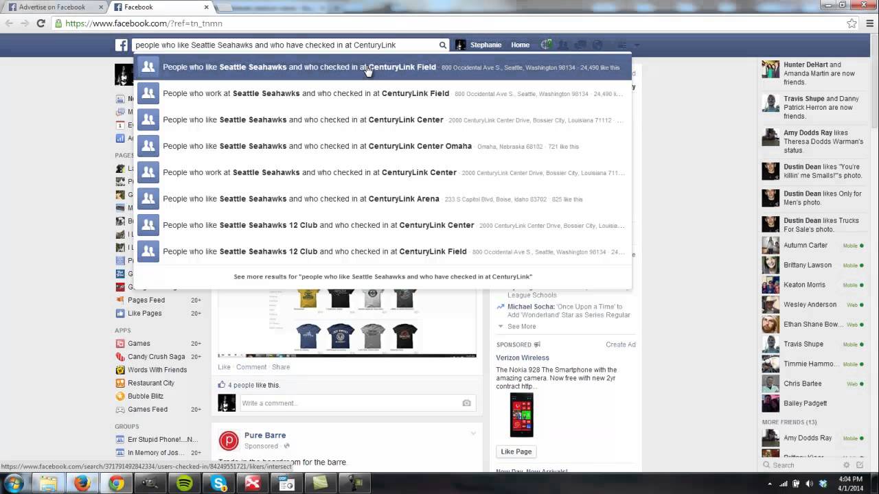Click browser Back arrow
This screenshot has height=494, width=879.
(9, 23)
